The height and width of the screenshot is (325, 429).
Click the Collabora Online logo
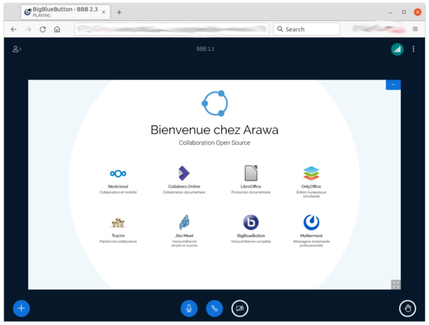pos(184,173)
